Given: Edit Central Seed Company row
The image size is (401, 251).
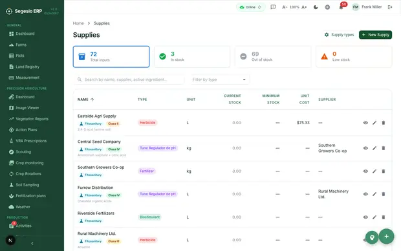Looking at the screenshot, I should point(374,148).
